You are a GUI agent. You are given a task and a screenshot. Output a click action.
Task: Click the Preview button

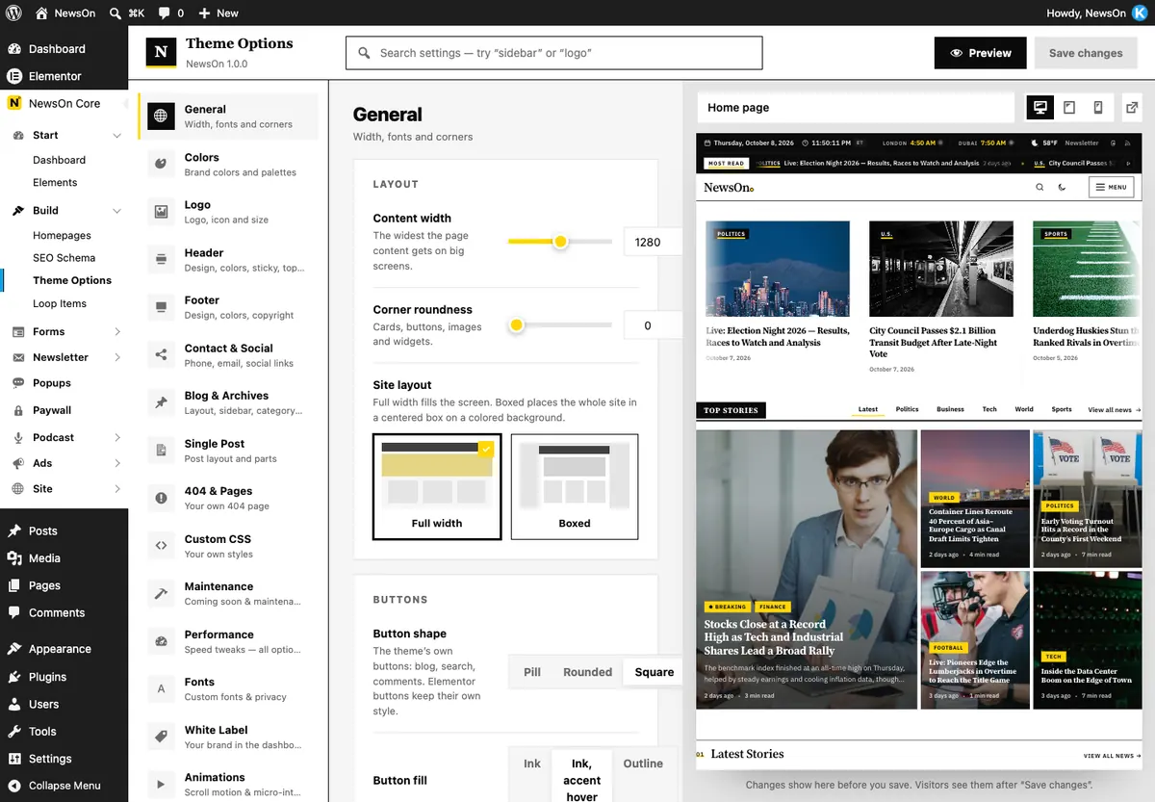980,53
